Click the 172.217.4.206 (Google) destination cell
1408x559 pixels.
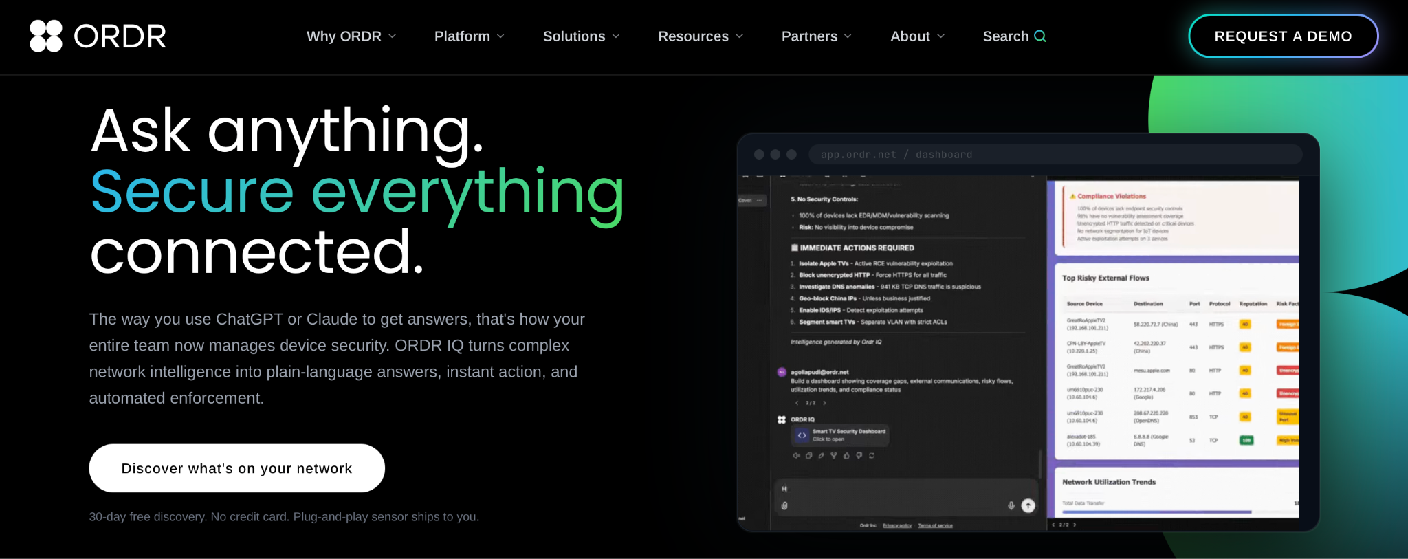click(1149, 393)
